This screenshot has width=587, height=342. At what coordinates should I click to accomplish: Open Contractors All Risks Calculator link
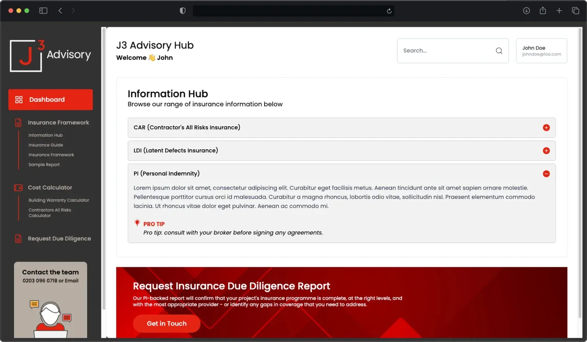[x=50, y=213]
